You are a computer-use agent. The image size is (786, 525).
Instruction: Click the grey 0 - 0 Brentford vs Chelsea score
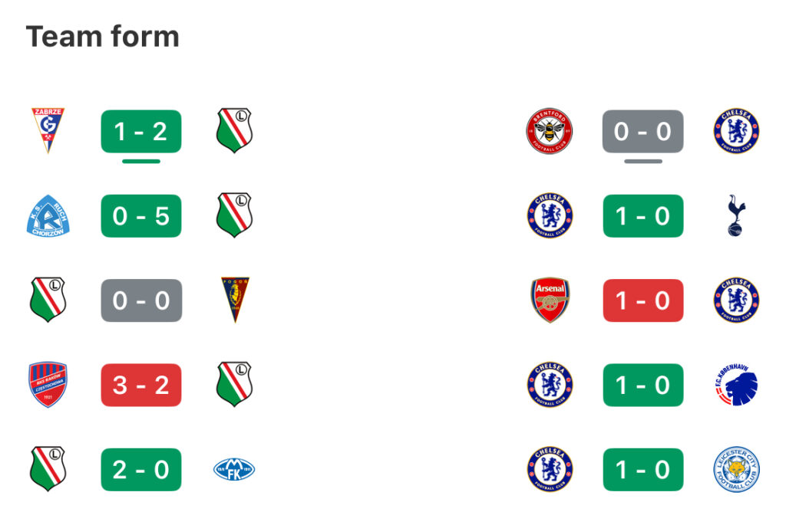pyautogui.click(x=642, y=131)
